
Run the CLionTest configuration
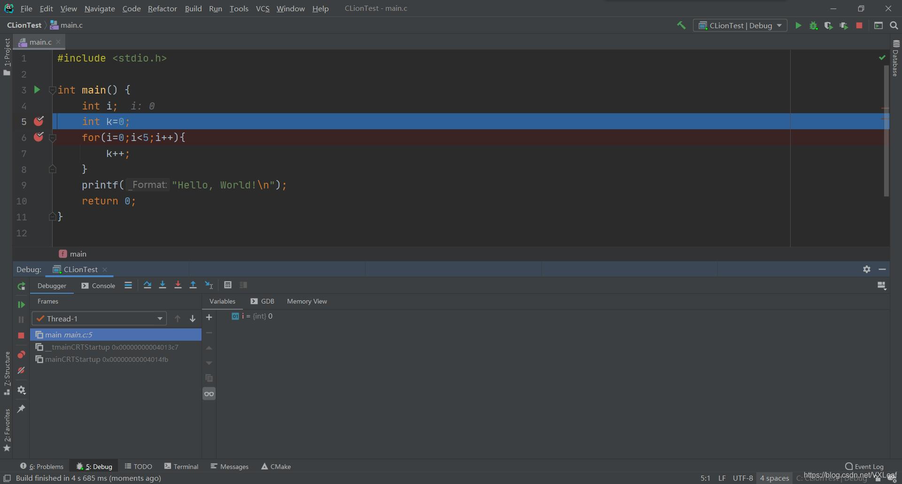coord(798,25)
